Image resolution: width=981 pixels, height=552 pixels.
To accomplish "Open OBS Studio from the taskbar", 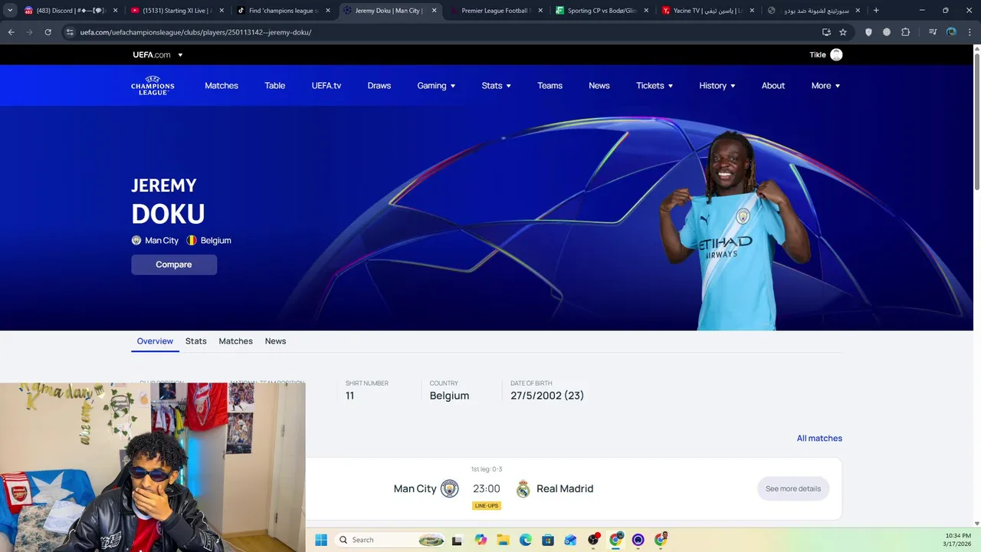I will click(x=593, y=540).
